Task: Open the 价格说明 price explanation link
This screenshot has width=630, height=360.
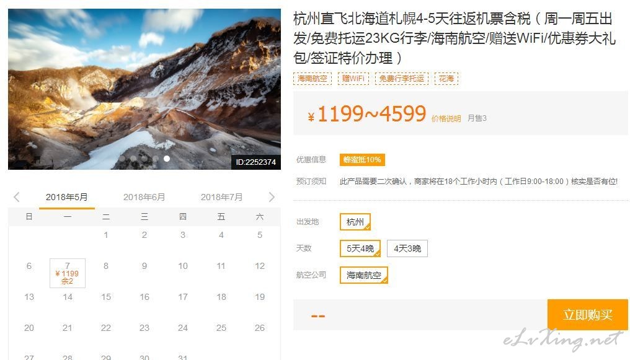Action: coord(446,119)
